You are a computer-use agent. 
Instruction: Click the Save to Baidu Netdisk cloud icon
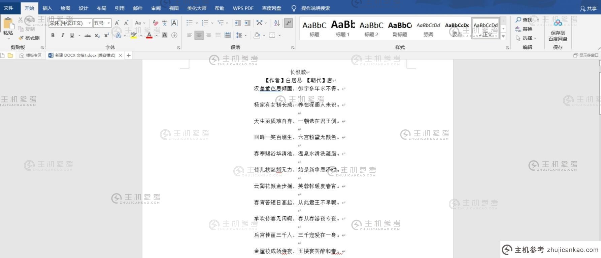(558, 23)
